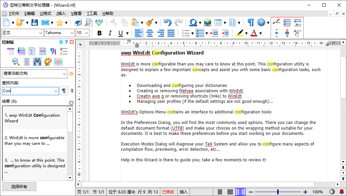Open the font size 10 dropdown
The height and width of the screenshot is (196, 347).
87,33
